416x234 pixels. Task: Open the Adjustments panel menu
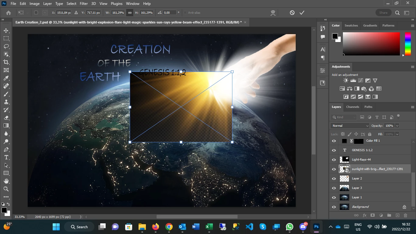pos(413,67)
